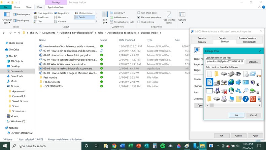266x150 pixels.
Task: Choose the memory chip icon
Action: 231,74
